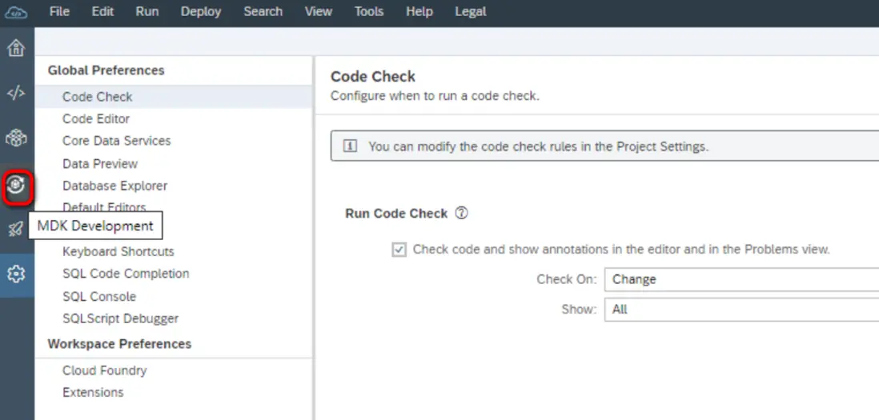This screenshot has width=879, height=420.
Task: Open the Tools menu
Action: pos(368,11)
